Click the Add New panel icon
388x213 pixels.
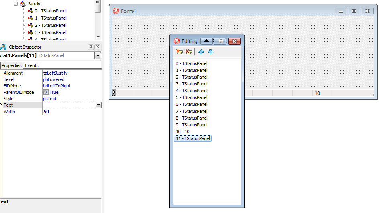[x=179, y=52]
